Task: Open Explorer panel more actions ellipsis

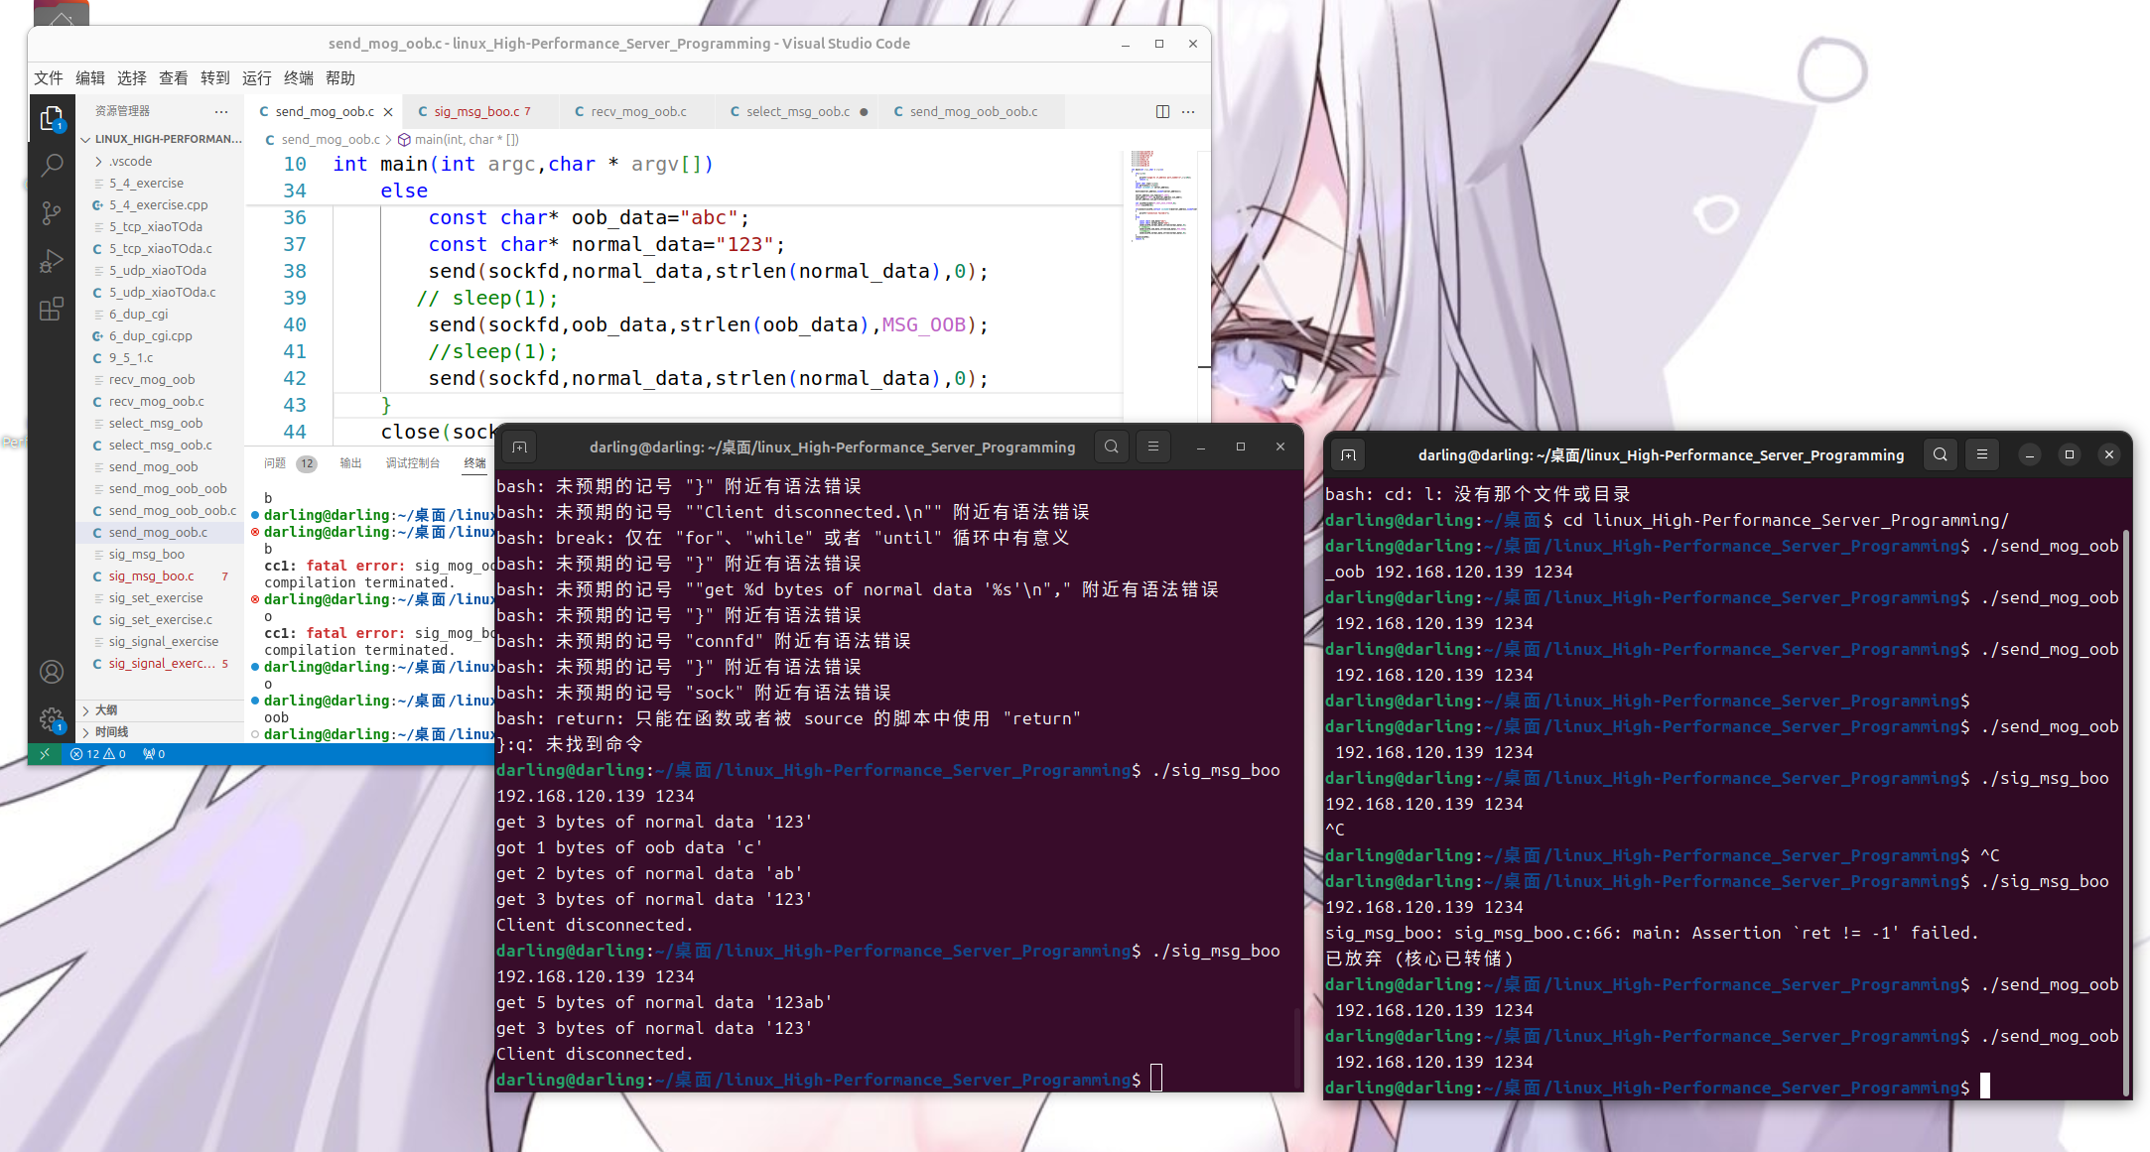Action: (221, 111)
